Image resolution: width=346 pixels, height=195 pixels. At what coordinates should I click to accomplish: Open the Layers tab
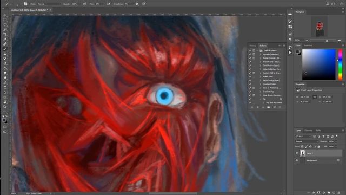click(298, 131)
